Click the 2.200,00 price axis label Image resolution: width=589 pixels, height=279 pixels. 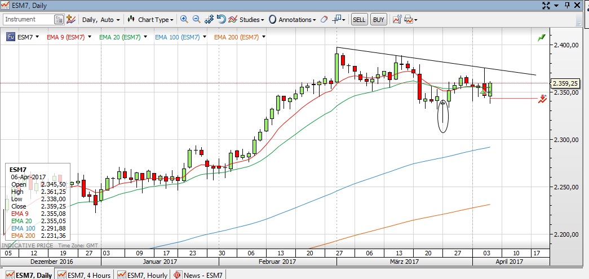(x=566, y=234)
